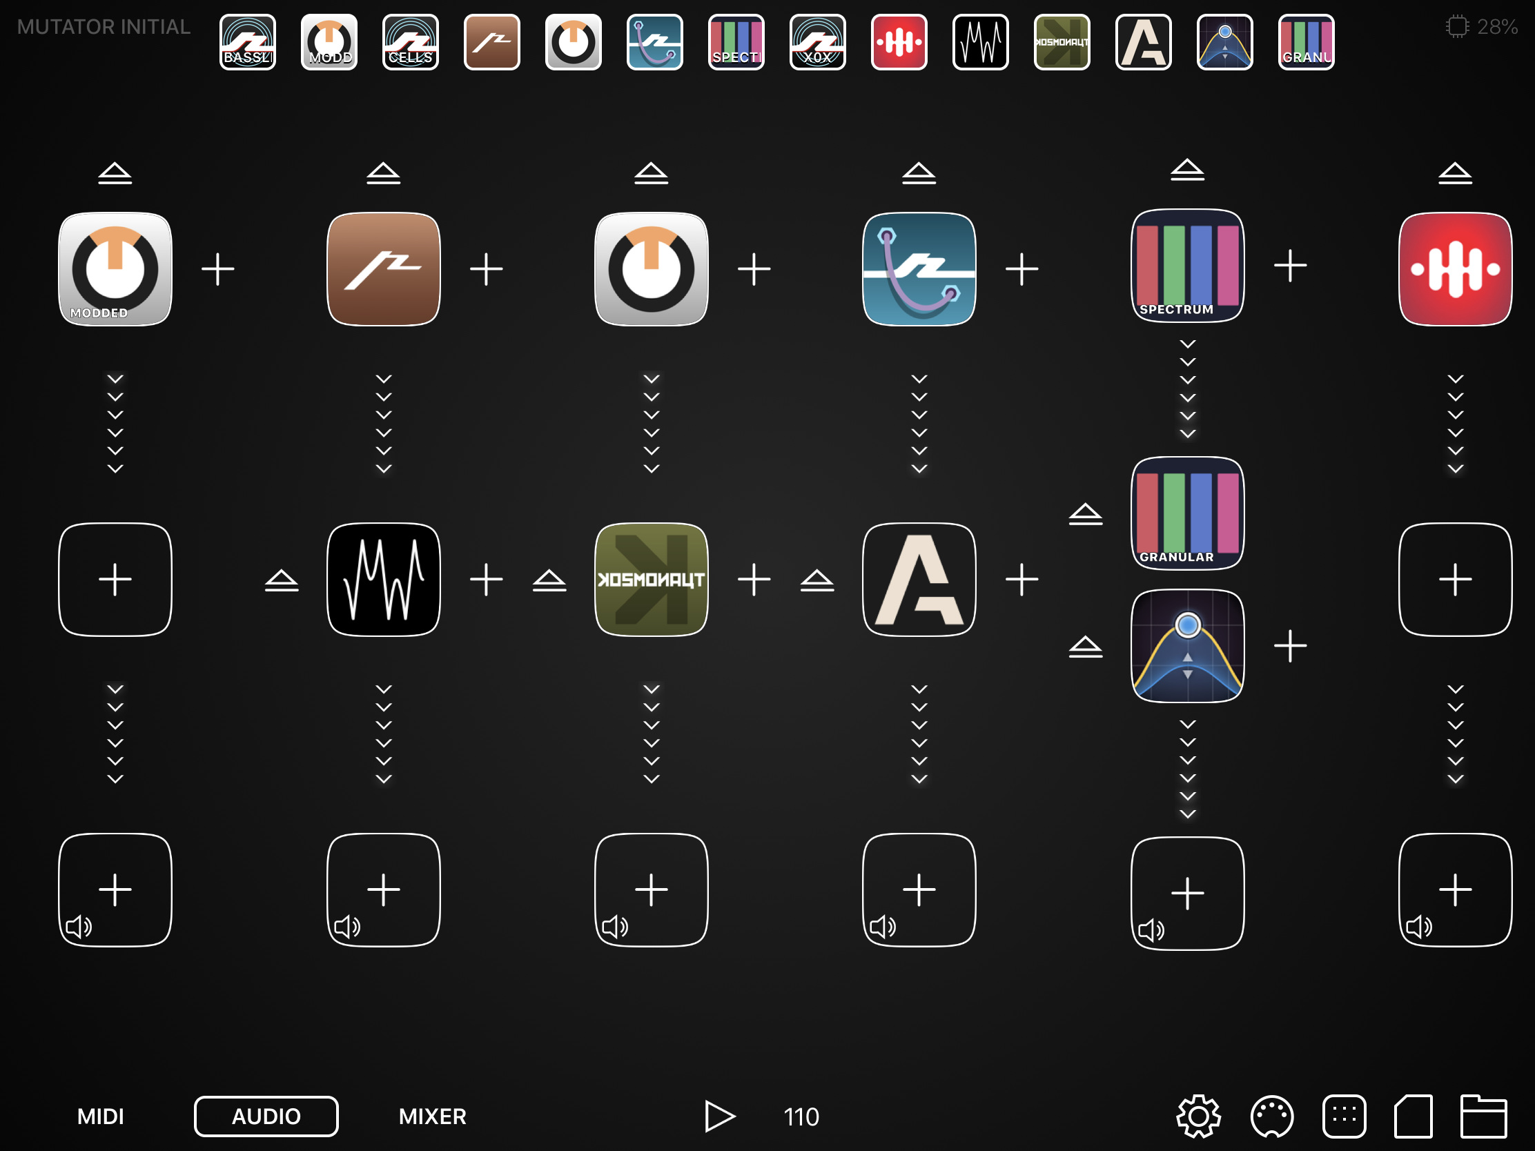Image resolution: width=1535 pixels, height=1151 pixels.
Task: Open the BASSLI plugin in the top bar
Action: click(248, 42)
